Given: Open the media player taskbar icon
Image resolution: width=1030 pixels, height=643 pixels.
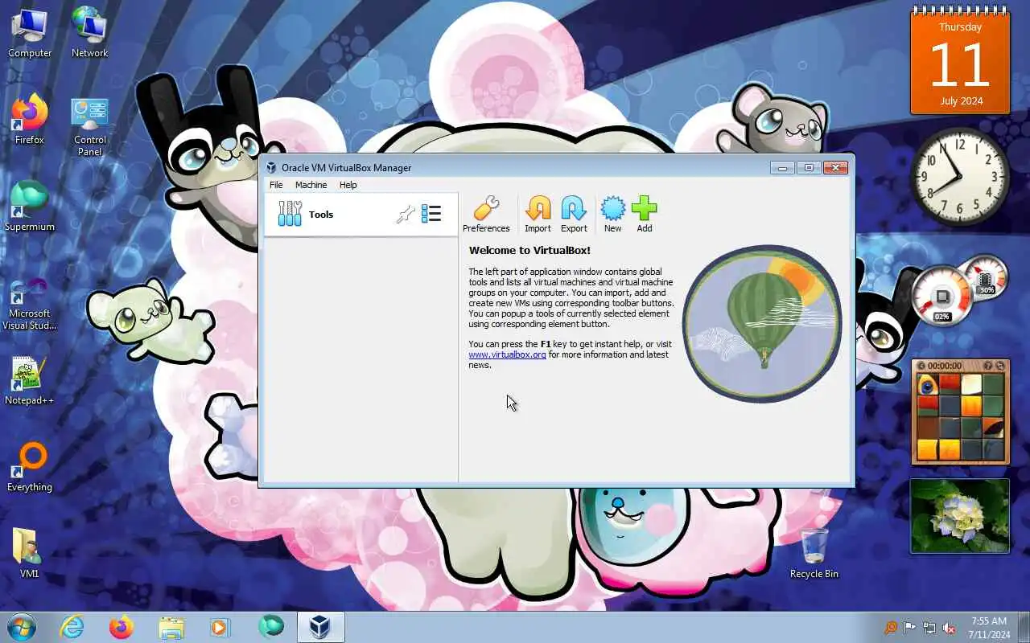Looking at the screenshot, I should pyautogui.click(x=219, y=627).
